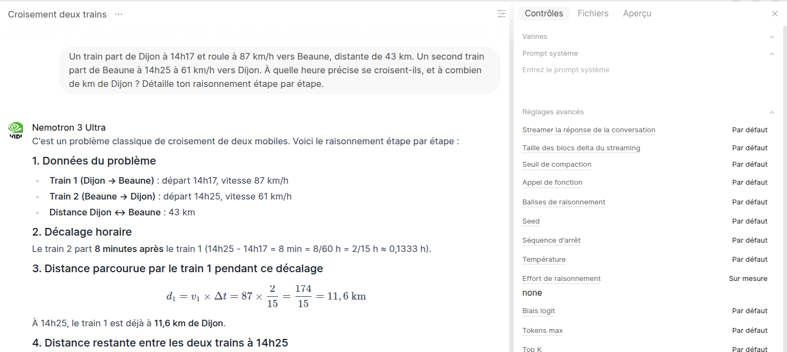Click the heading "1. Données du problème"
The image size is (787, 352).
click(x=94, y=161)
